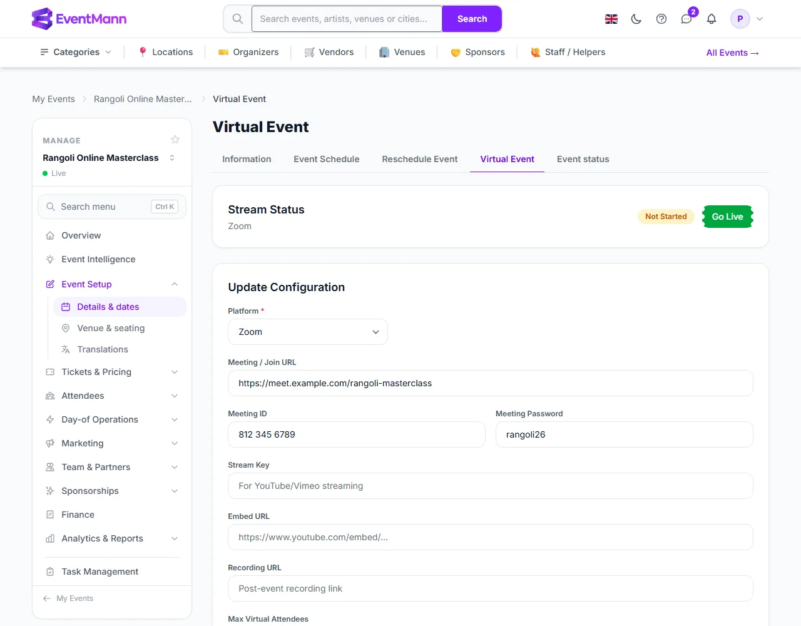Viewport: 801px width, 626px height.
Task: Focus the Search menu field in sidebar
Action: (112, 207)
